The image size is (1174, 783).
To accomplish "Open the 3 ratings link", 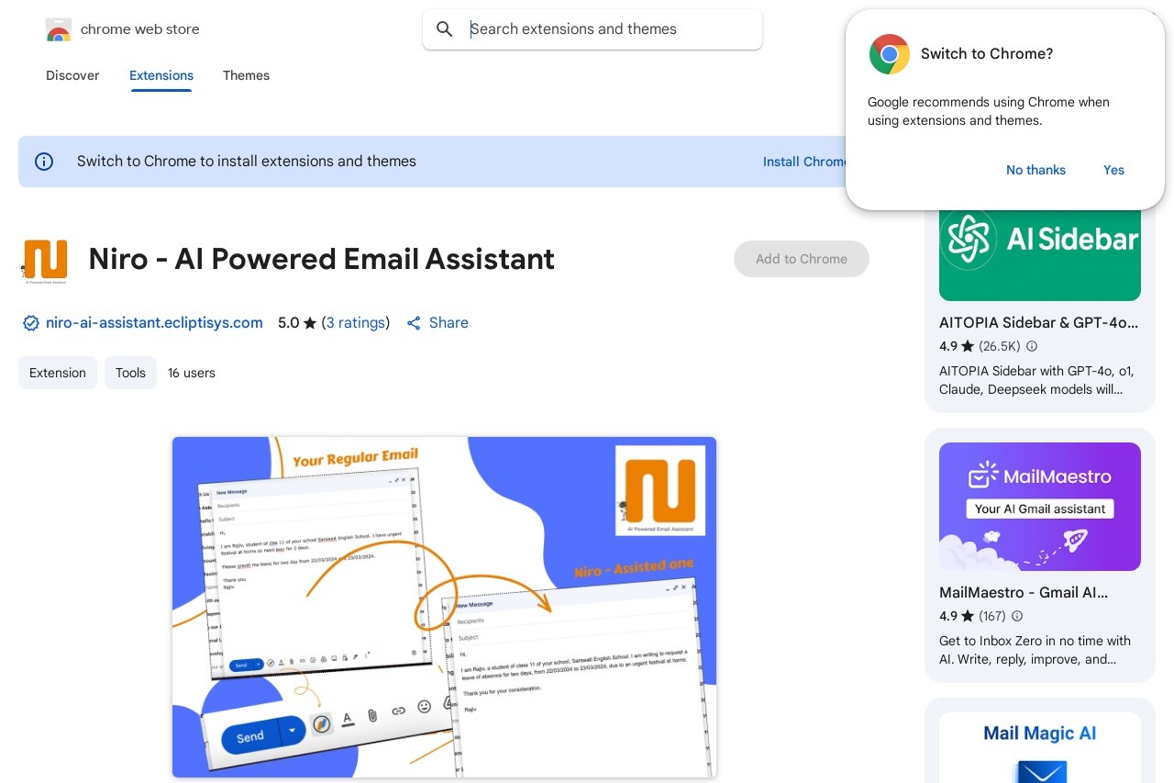I will [356, 323].
